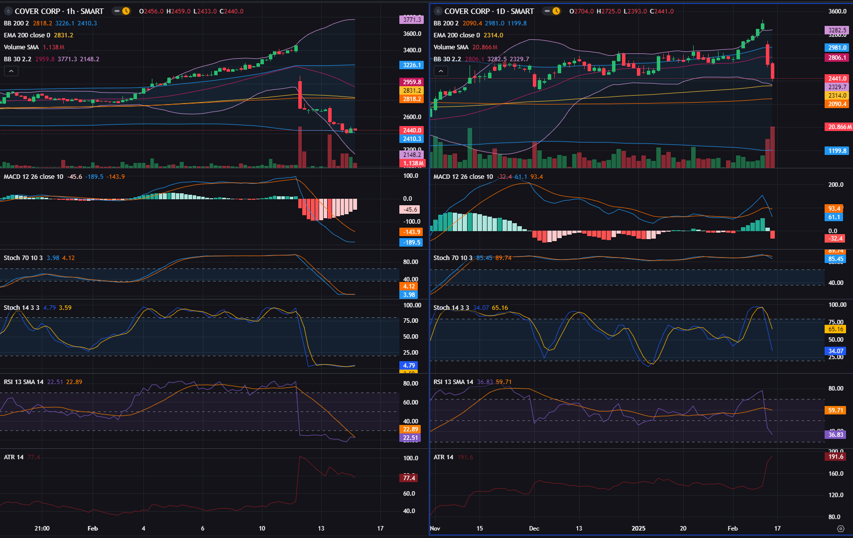
Task: Click the 2441.0 last price label on 1D axis
Action: click(837, 79)
